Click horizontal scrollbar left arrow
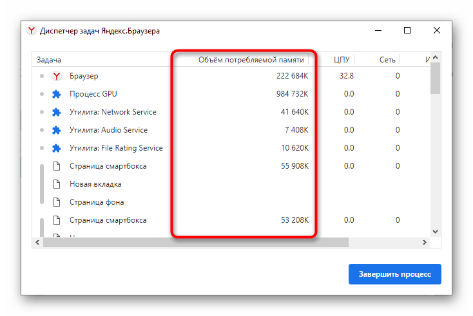The width and height of the screenshot is (473, 316). [37, 242]
